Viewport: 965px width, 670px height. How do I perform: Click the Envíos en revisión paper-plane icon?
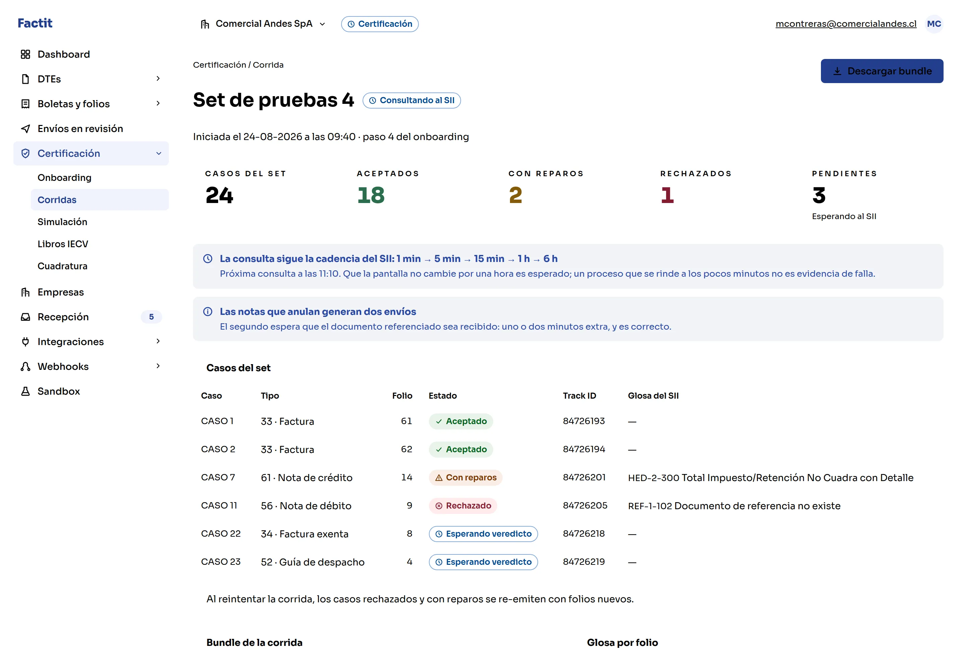coord(25,128)
